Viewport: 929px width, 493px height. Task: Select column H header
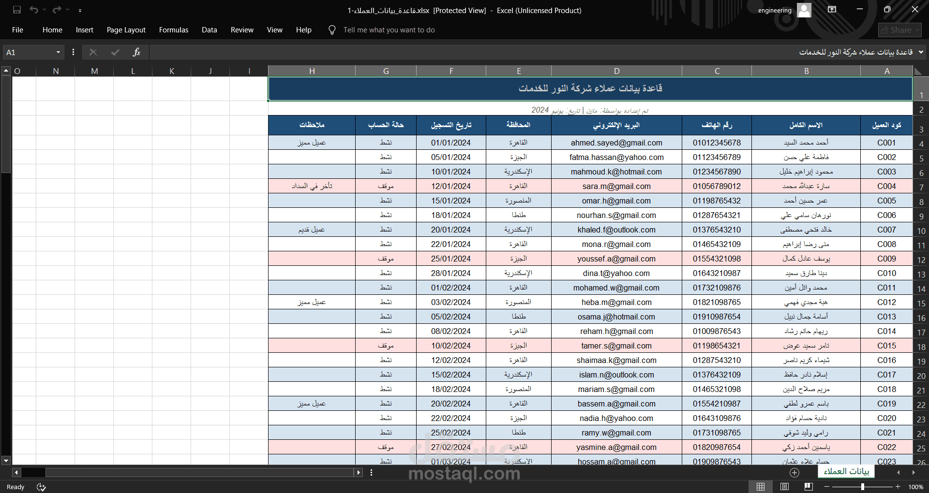(312, 71)
